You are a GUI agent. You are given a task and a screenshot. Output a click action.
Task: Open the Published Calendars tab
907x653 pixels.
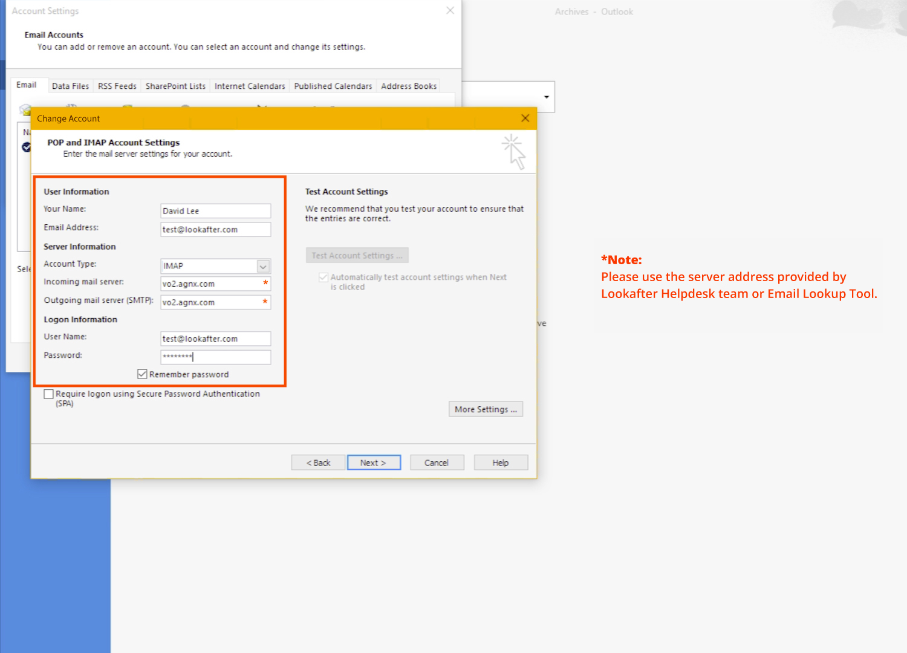333,86
